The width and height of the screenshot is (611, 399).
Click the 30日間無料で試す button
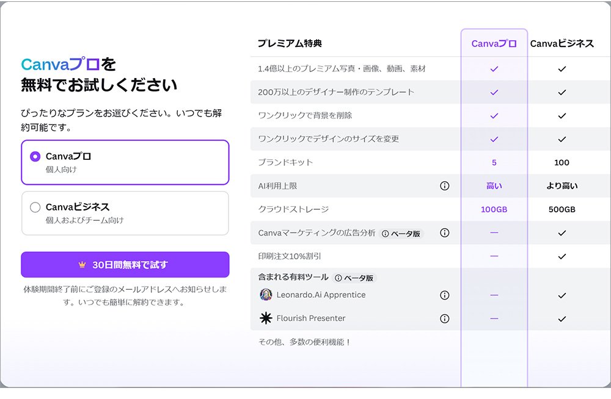[125, 264]
